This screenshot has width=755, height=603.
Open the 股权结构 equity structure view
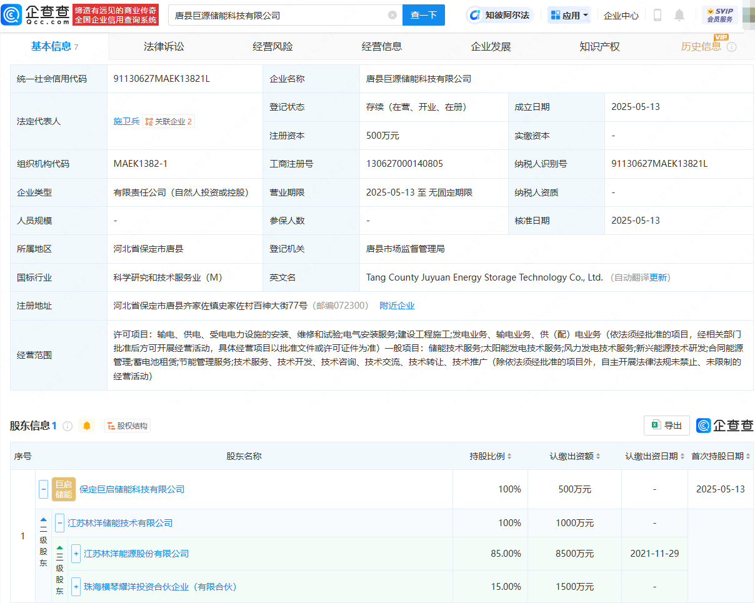[127, 426]
